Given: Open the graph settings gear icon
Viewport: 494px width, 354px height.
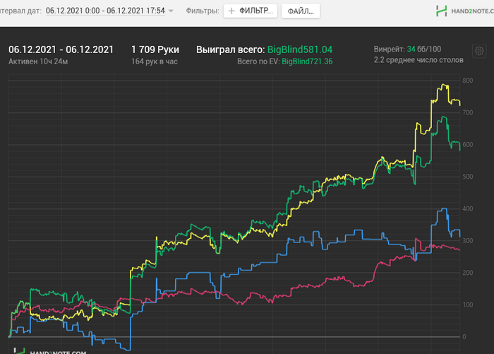Looking at the screenshot, I should (x=479, y=51).
